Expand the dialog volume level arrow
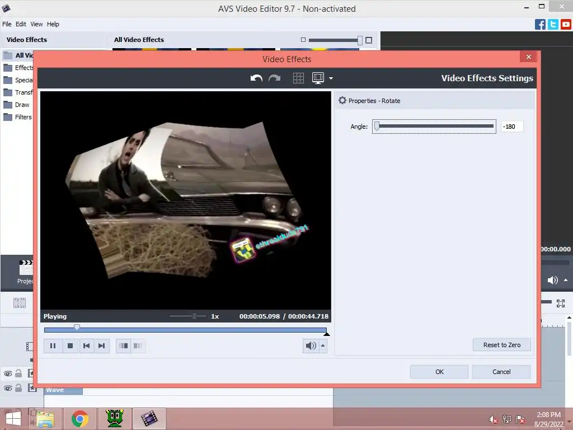 point(323,345)
